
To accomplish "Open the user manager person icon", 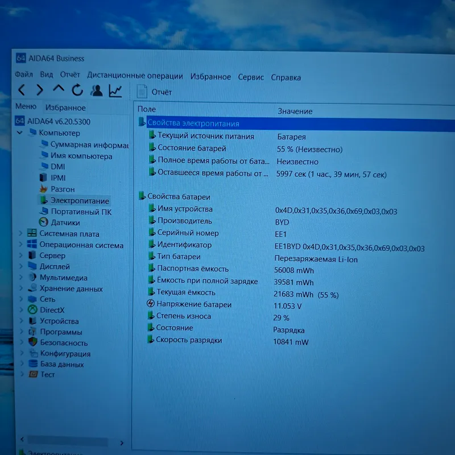I will [96, 90].
